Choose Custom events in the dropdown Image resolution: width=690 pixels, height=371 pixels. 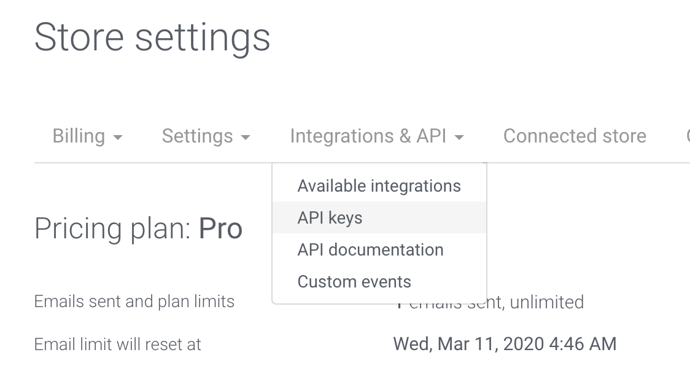354,281
